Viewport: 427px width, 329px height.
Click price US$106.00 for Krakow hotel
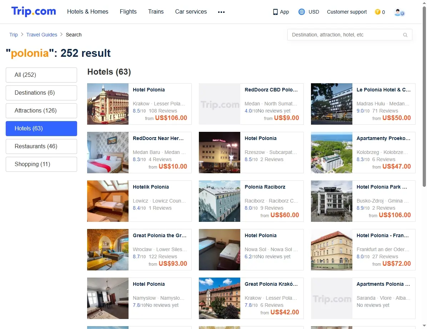click(x=171, y=118)
